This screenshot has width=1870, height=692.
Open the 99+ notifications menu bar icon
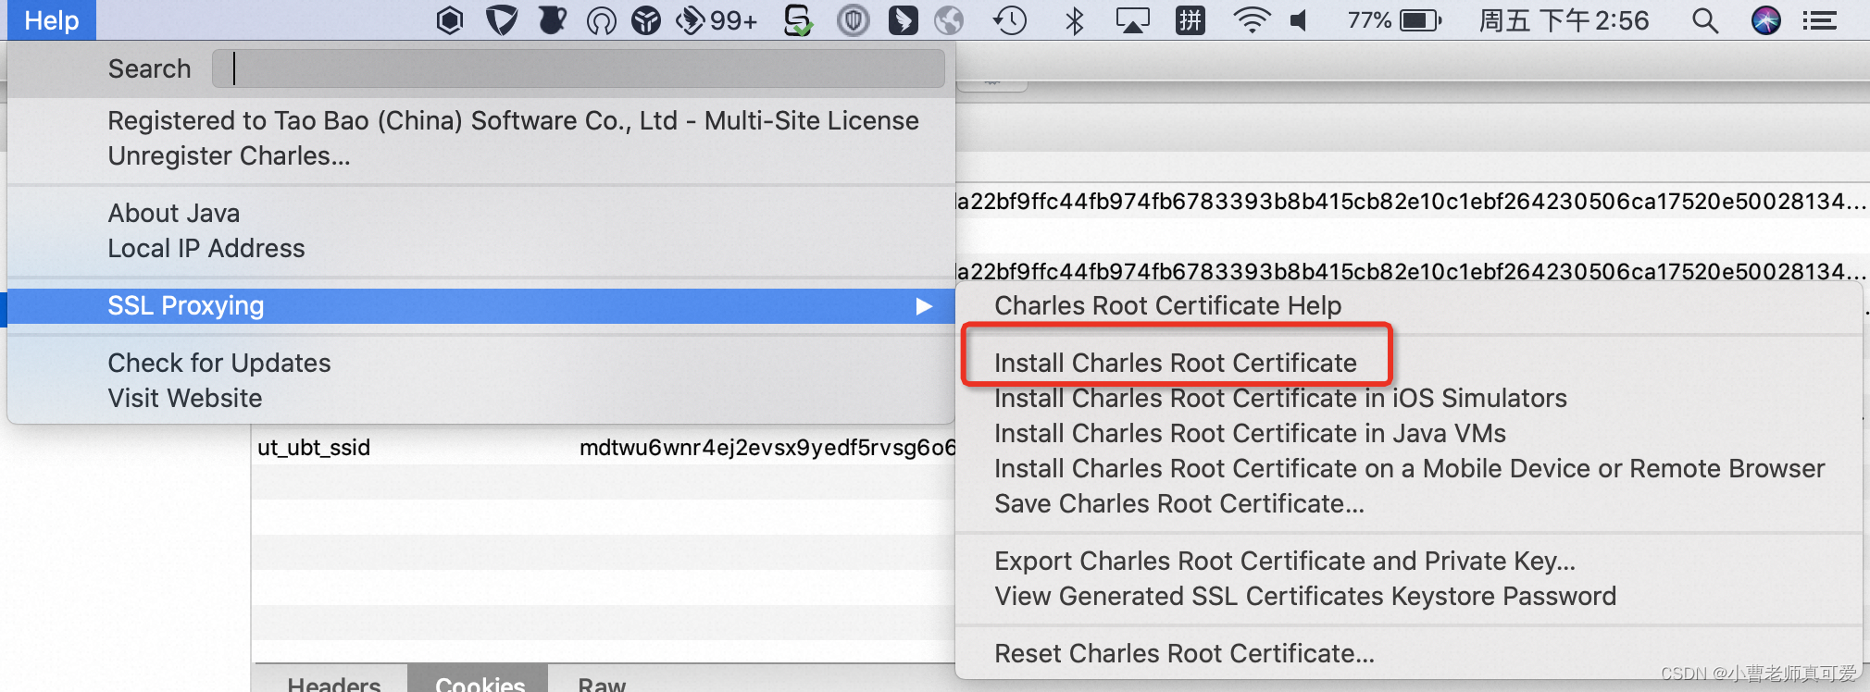717,20
